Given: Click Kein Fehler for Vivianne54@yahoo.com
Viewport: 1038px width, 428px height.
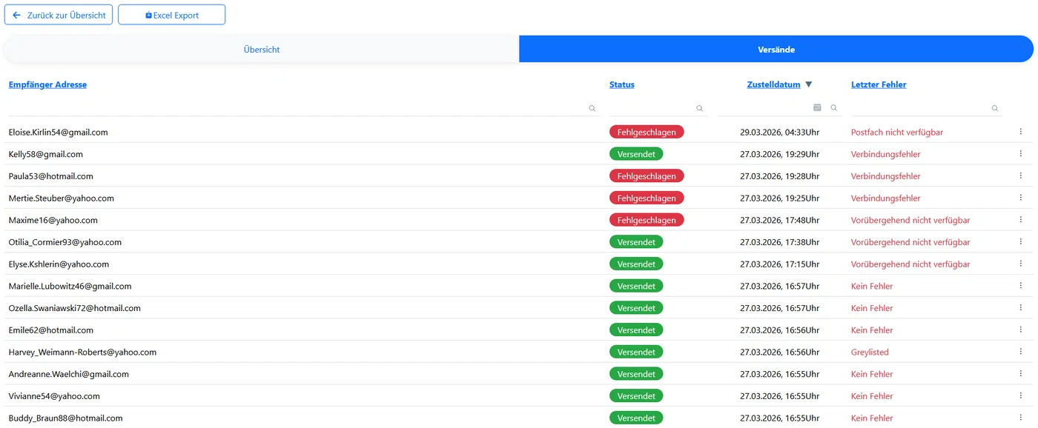Looking at the screenshot, I should pyautogui.click(x=872, y=396).
